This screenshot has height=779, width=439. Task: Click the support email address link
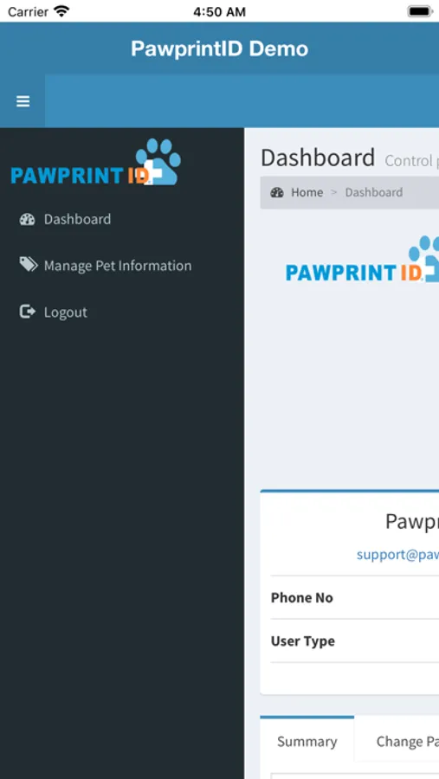[397, 555]
